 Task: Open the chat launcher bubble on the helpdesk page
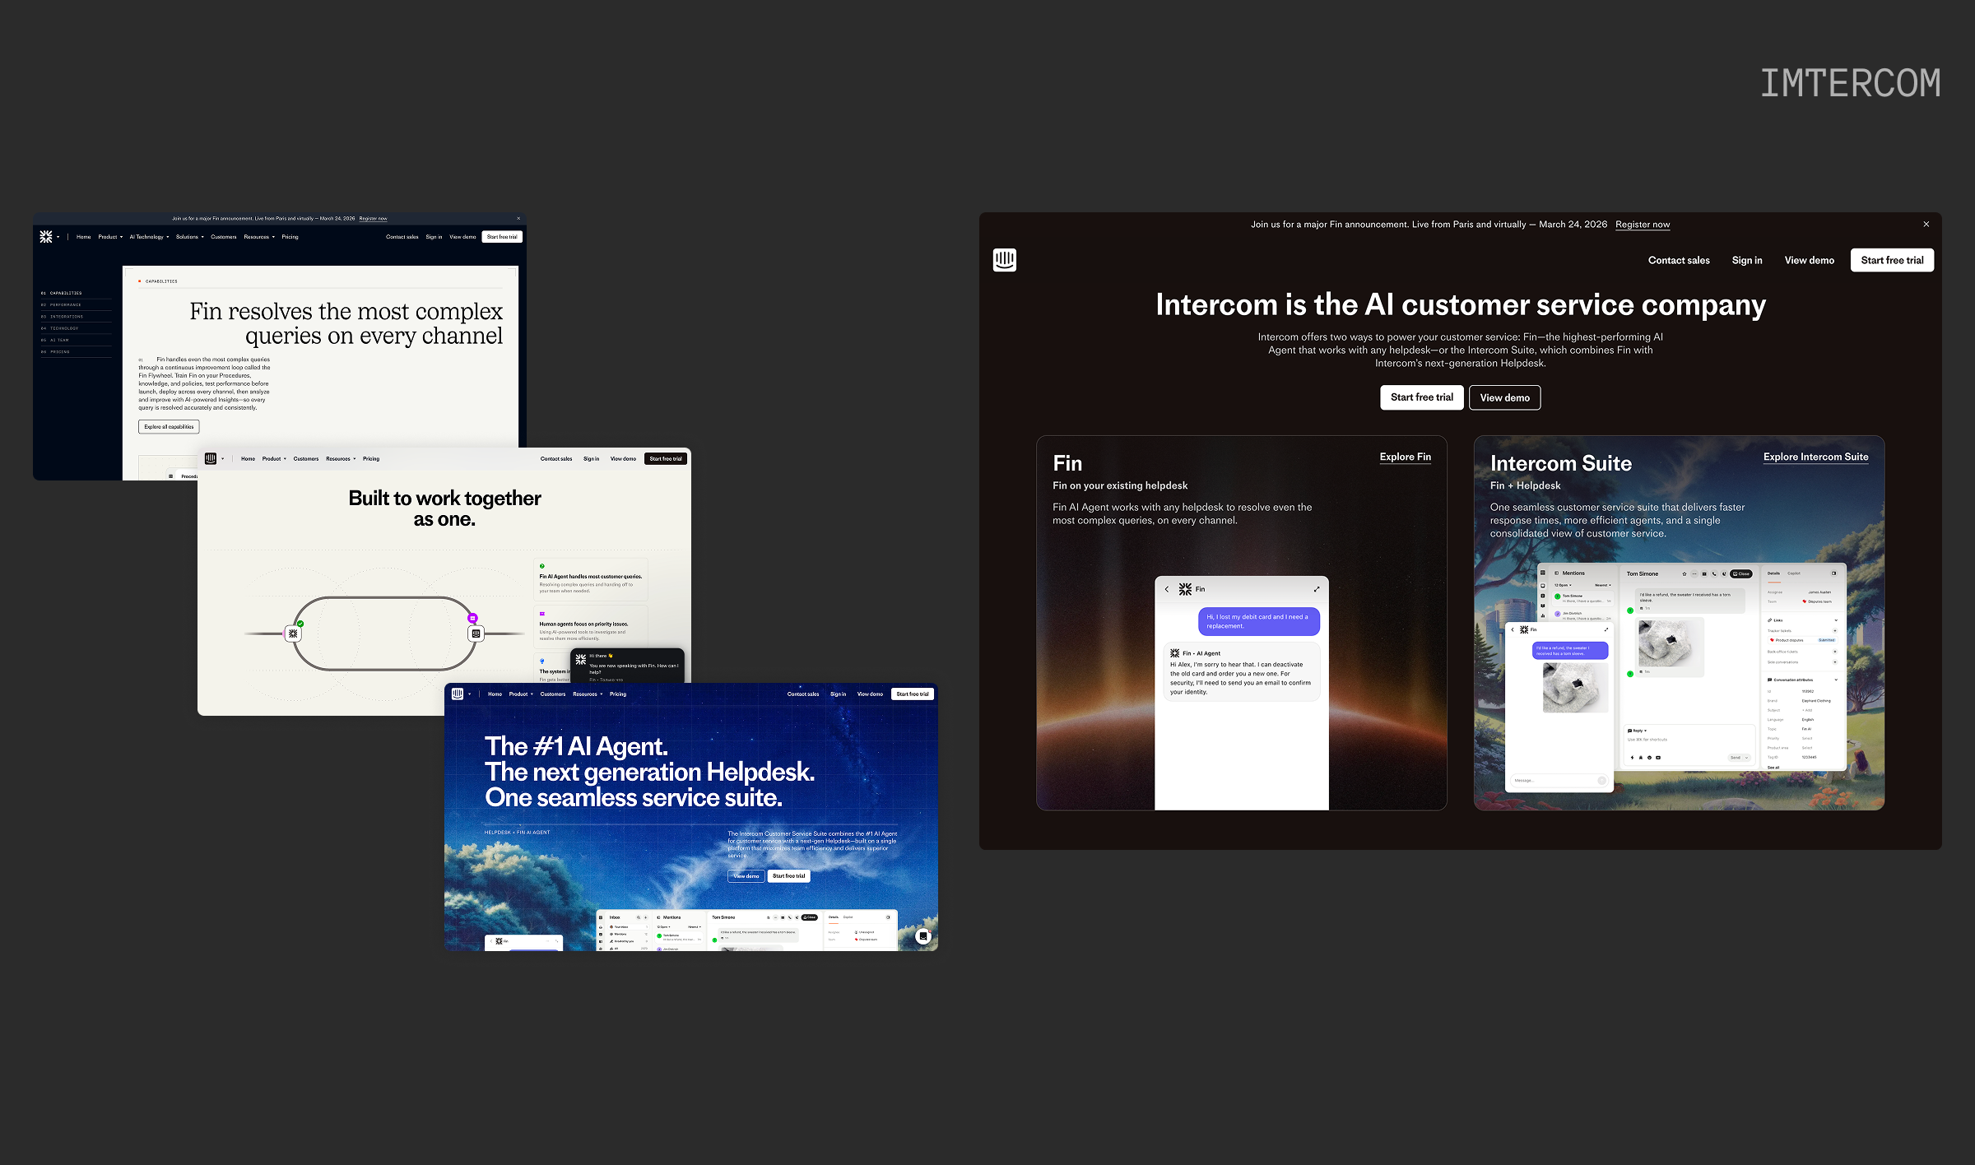[x=923, y=937]
